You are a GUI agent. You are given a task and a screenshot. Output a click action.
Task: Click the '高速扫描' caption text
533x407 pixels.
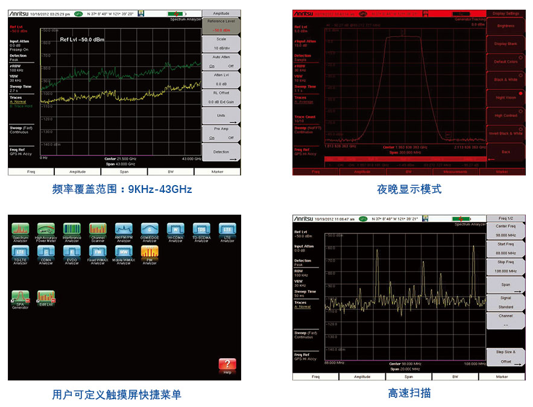coord(409,393)
